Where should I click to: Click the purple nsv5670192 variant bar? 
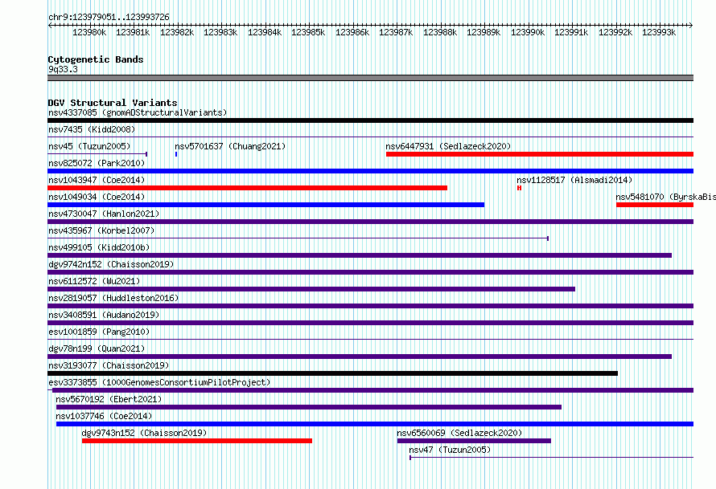(309, 407)
